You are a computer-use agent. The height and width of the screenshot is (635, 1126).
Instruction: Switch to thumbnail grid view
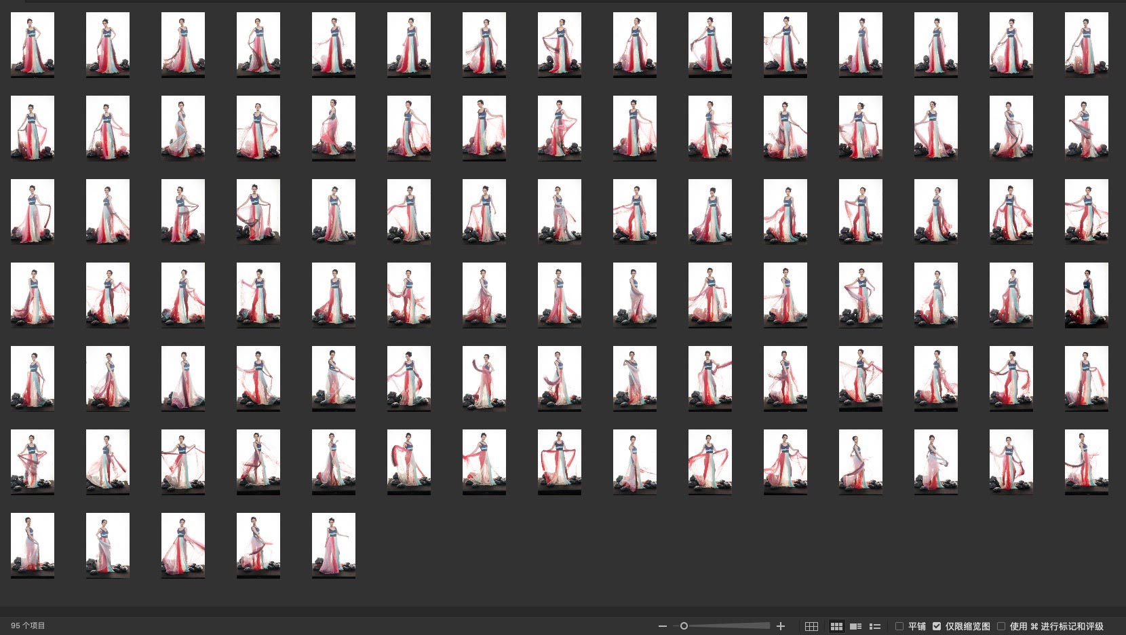click(836, 626)
